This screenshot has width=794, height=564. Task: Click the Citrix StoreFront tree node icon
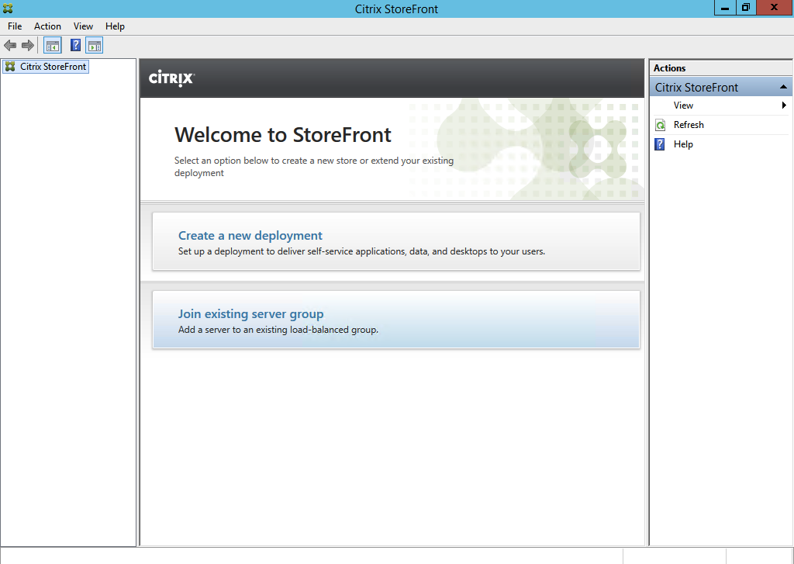10,67
